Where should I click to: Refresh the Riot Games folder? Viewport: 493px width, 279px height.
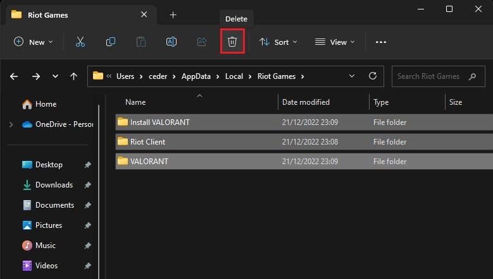point(373,76)
